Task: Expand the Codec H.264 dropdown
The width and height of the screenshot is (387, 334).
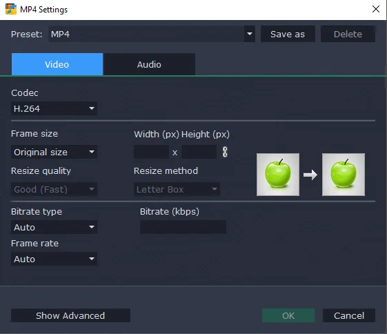Action: coord(54,108)
